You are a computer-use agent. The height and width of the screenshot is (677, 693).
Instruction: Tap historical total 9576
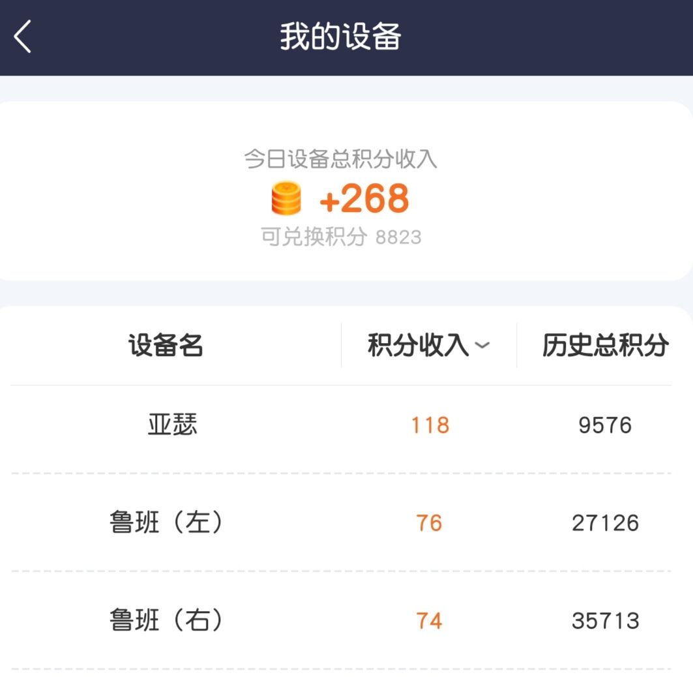[605, 425]
